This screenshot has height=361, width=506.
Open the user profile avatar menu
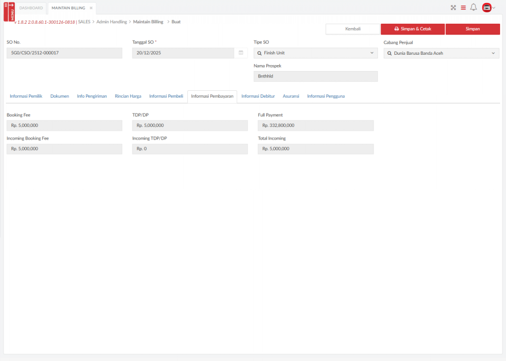click(488, 7)
